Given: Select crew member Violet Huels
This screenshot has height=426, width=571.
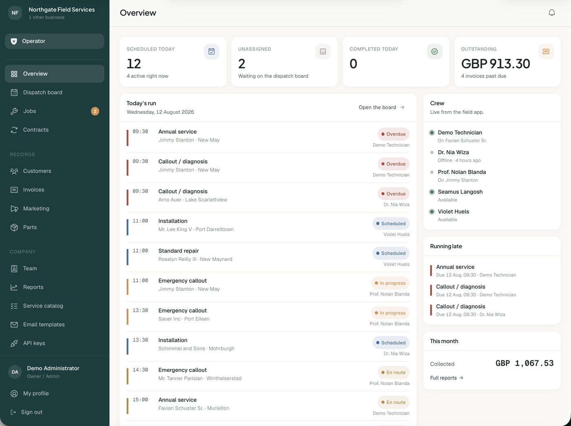Looking at the screenshot, I should click(492, 215).
